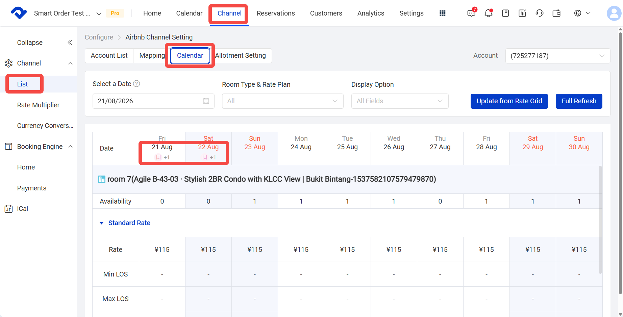This screenshot has width=623, height=317.
Task: Switch to the Account List tab
Action: pyautogui.click(x=109, y=55)
